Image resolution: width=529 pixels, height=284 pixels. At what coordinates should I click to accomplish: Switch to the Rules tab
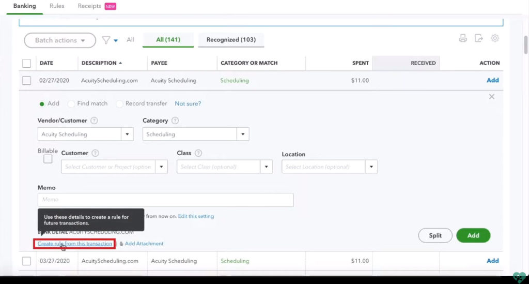[x=57, y=6]
